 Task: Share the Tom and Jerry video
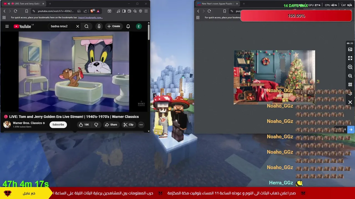pyautogui.click(x=111, y=125)
